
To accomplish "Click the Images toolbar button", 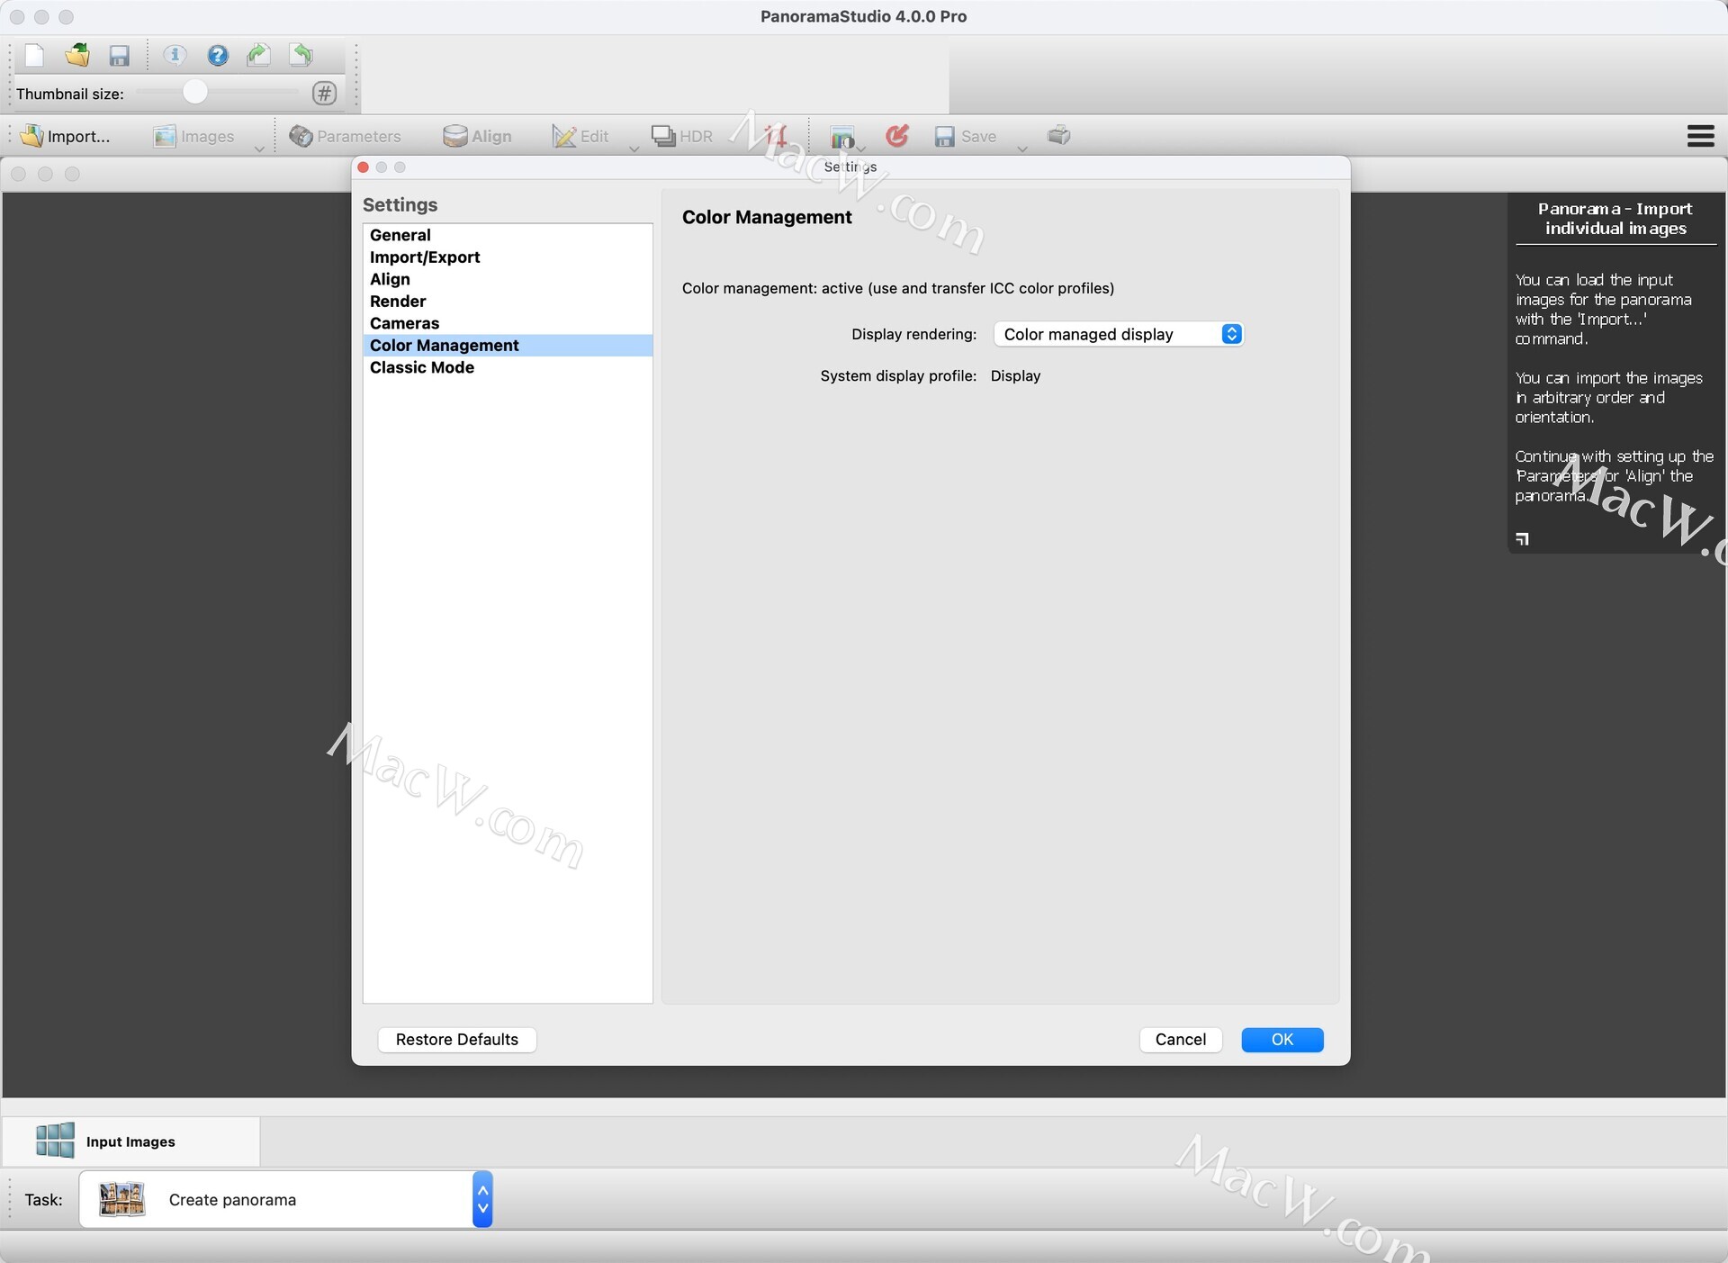I will pyautogui.click(x=193, y=136).
